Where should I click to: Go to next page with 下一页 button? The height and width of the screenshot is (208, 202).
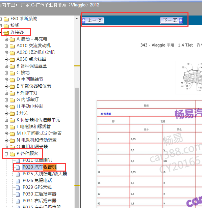pos(172,21)
